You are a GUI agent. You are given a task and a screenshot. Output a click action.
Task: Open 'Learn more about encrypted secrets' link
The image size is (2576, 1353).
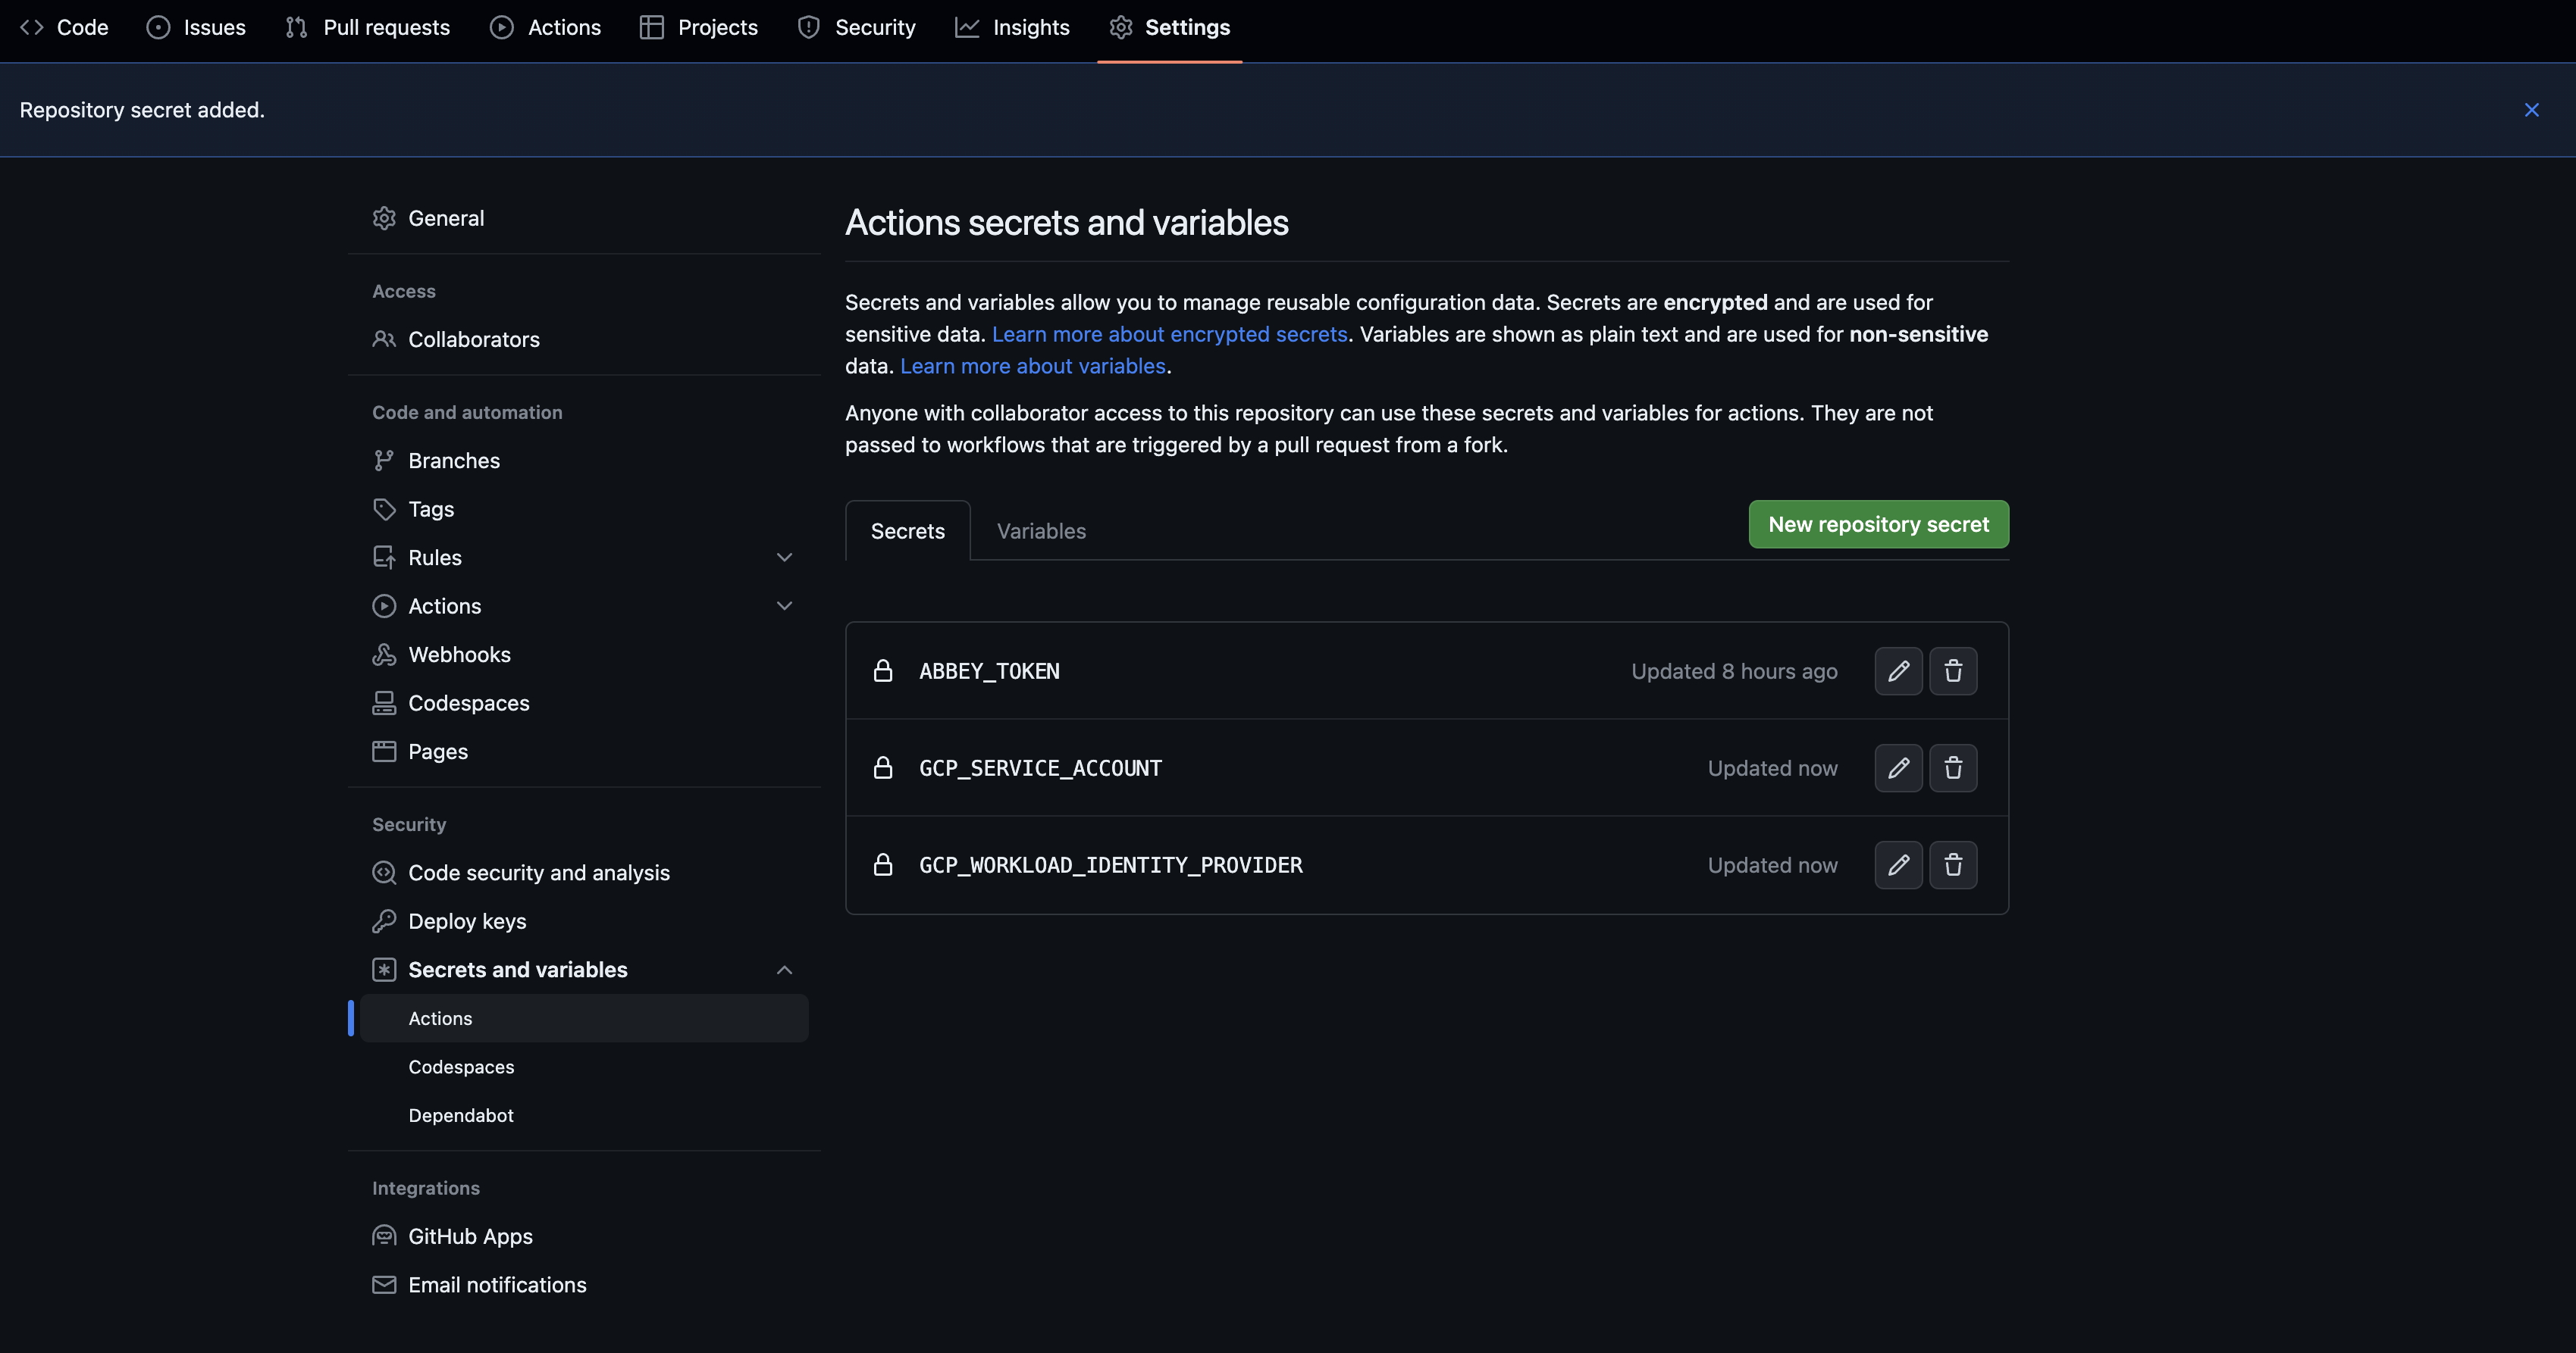tap(1169, 334)
